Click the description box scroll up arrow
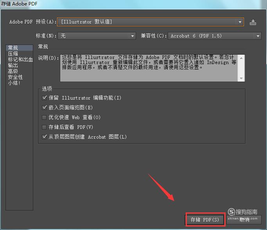 (x=241, y=58)
